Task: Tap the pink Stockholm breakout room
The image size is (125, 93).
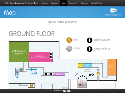Action: (x=39, y=57)
